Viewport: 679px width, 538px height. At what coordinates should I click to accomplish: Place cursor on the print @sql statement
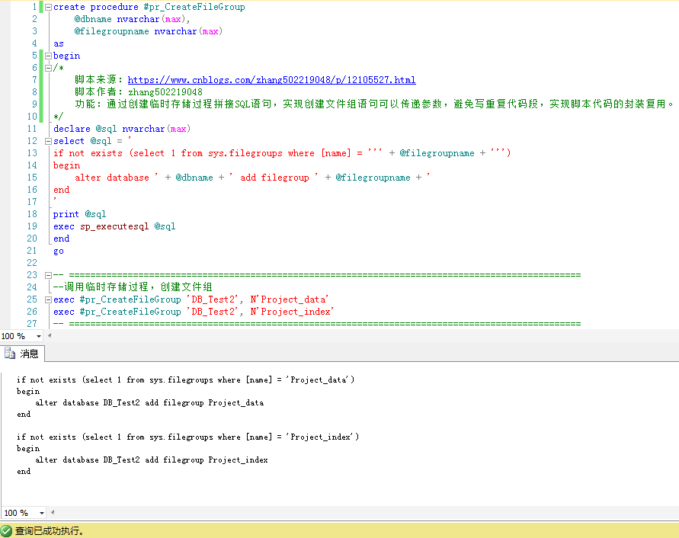tap(80, 213)
